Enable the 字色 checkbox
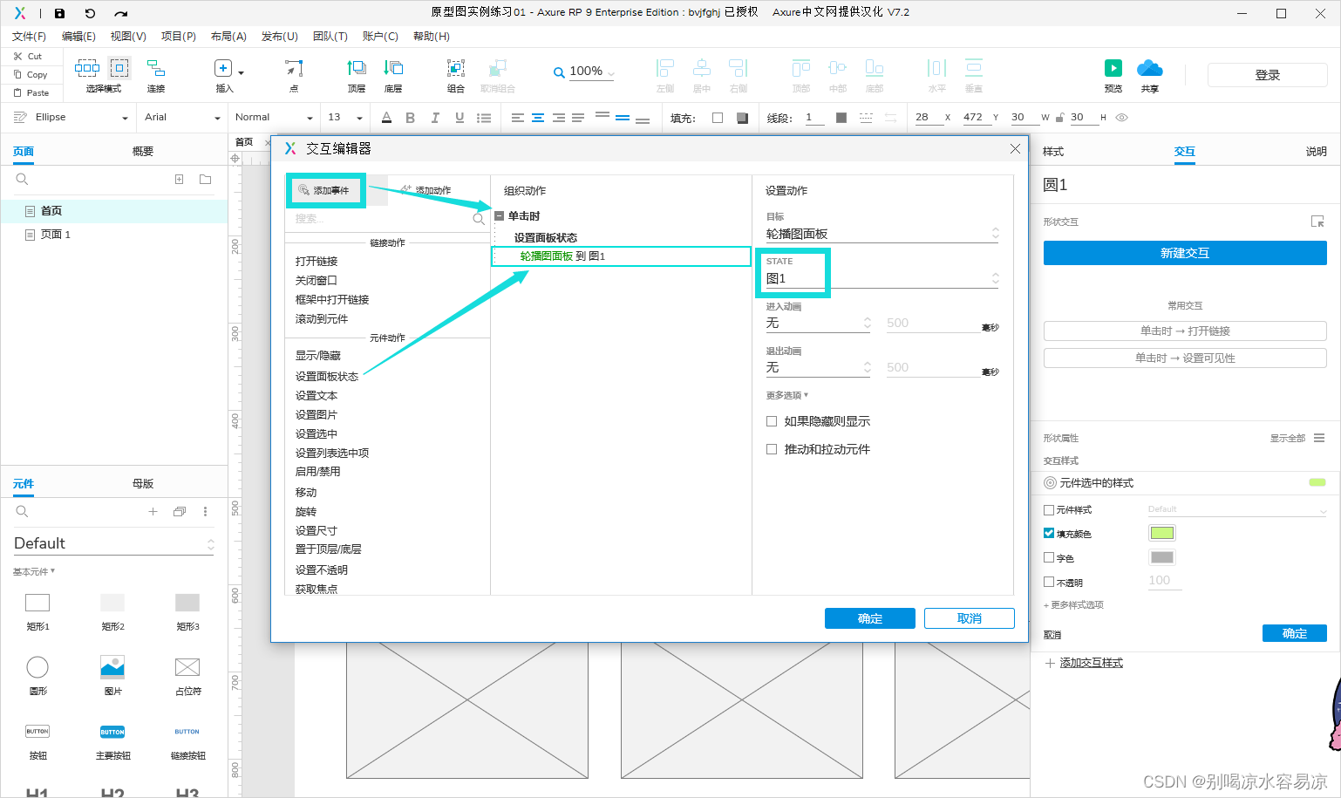Viewport: 1341px width, 798px height. [1049, 557]
